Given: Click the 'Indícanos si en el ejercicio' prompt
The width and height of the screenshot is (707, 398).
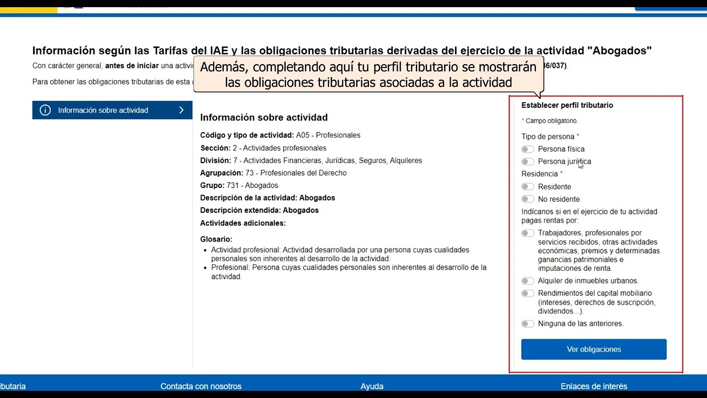Looking at the screenshot, I should pos(589,216).
